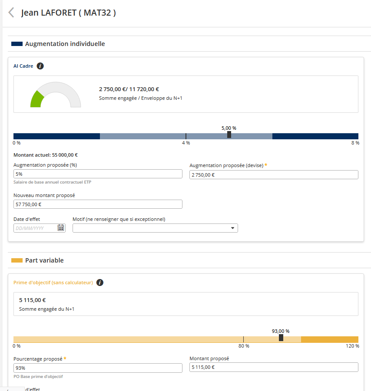This screenshot has height=391, width=371.
Task: Click the Date d'effet date input
Action: click(x=35, y=228)
